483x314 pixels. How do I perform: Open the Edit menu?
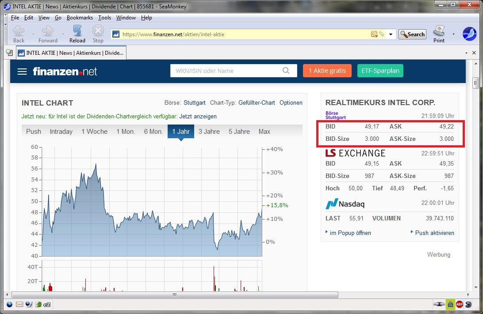[29, 18]
